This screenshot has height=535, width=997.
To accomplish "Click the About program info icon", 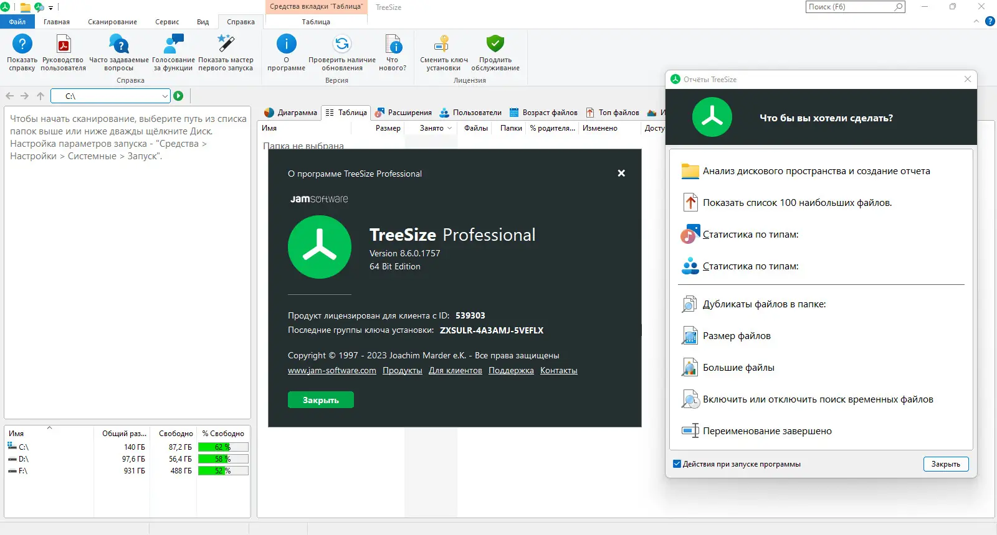I will point(286,44).
